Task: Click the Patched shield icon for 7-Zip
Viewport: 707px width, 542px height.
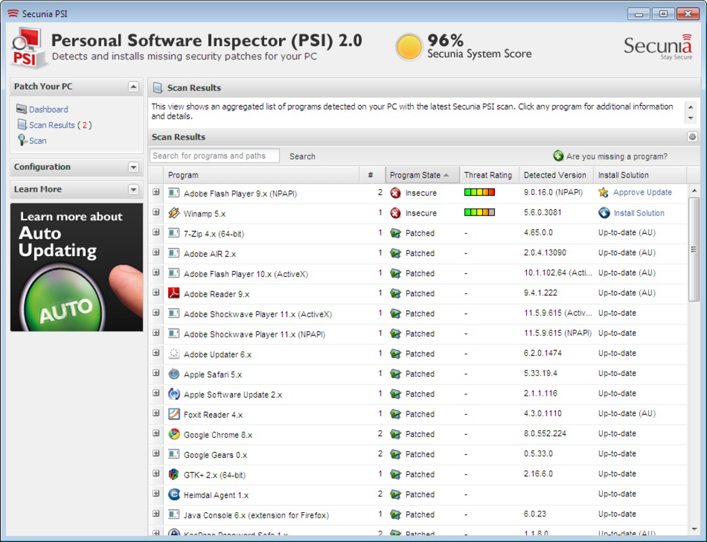Action: click(x=396, y=233)
